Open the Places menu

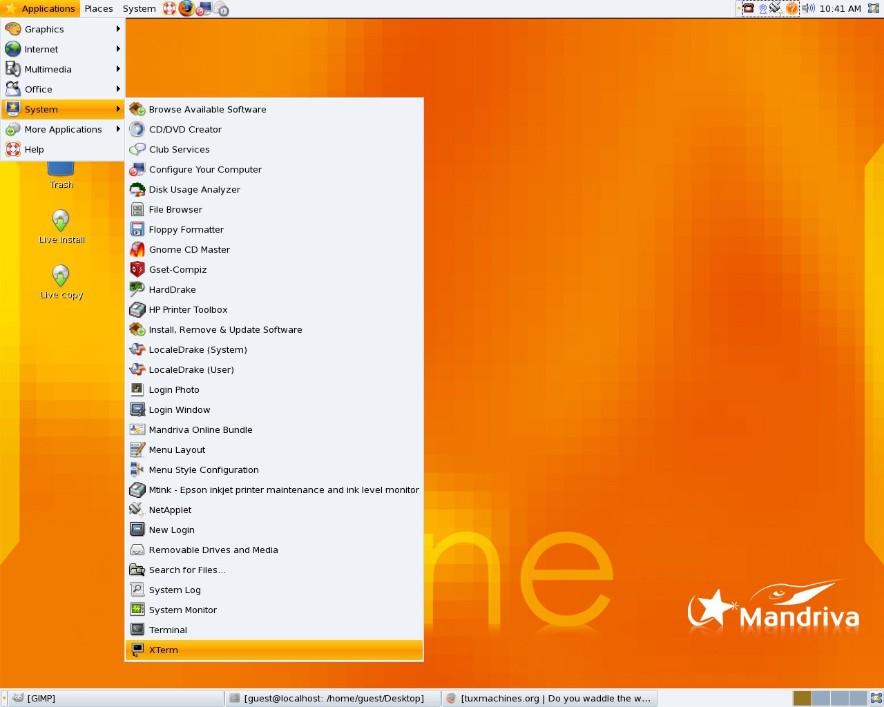[x=99, y=8]
